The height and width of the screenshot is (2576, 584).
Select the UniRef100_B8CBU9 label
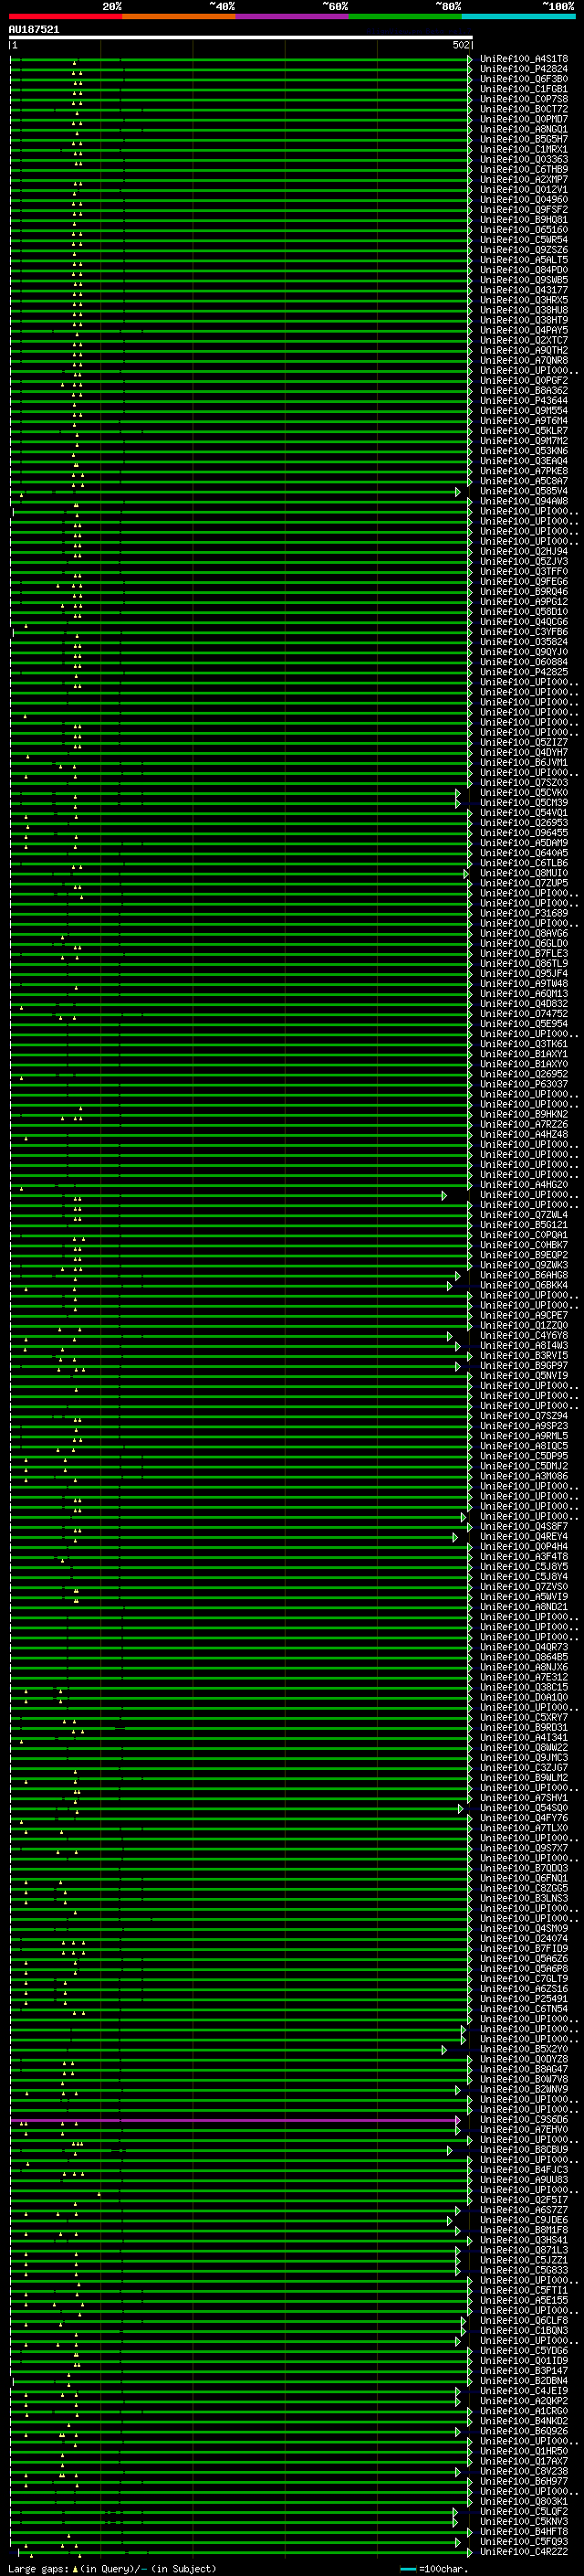524,2149
